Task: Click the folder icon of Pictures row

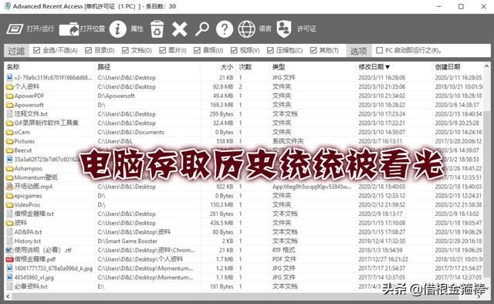Action: pyautogui.click(x=9, y=141)
